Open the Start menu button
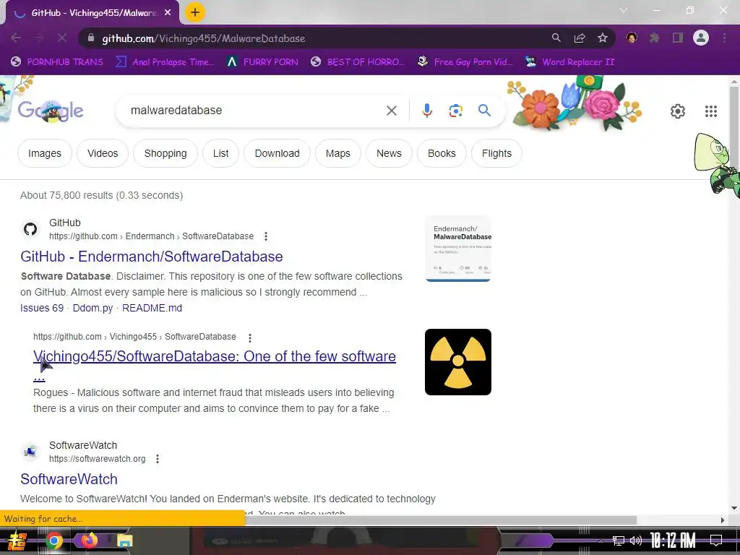The width and height of the screenshot is (740, 555). [x=17, y=541]
